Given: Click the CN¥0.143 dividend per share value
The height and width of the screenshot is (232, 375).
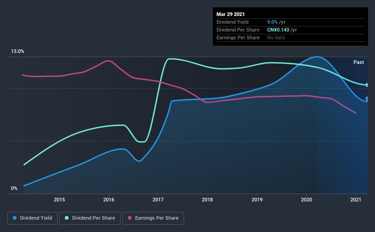Looking at the screenshot, I should [x=278, y=30].
